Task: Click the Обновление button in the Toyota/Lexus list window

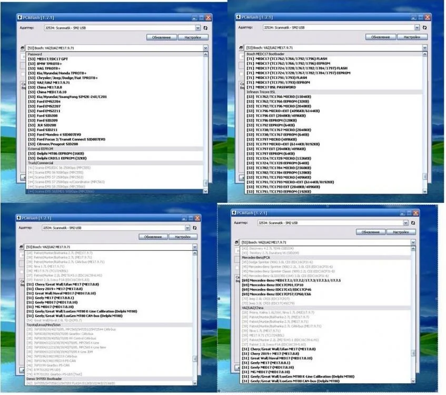Action: point(153,237)
